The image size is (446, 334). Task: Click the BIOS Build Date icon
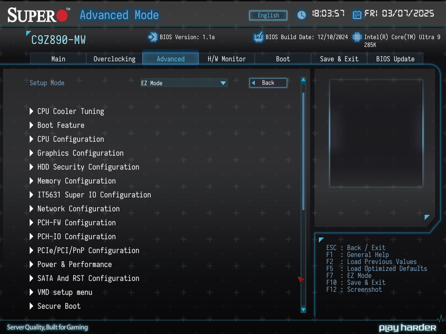coord(258,37)
